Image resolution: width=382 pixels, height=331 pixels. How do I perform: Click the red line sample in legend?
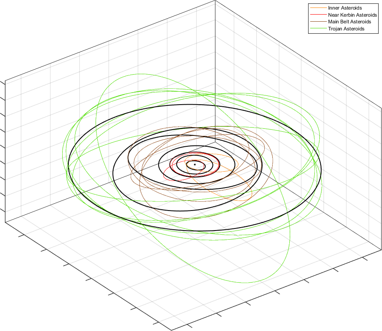click(x=318, y=15)
